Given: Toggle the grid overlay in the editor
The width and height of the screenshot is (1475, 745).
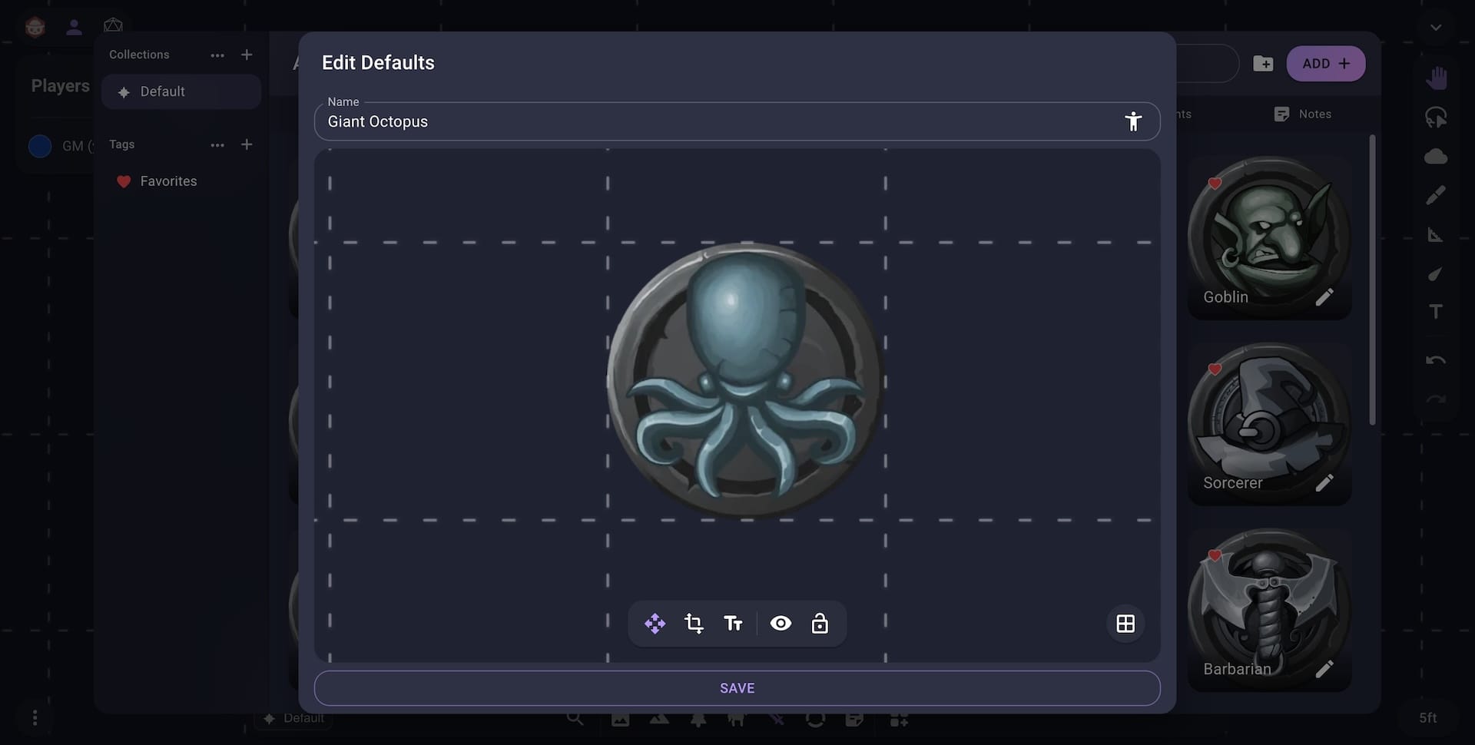Looking at the screenshot, I should click(x=1125, y=624).
